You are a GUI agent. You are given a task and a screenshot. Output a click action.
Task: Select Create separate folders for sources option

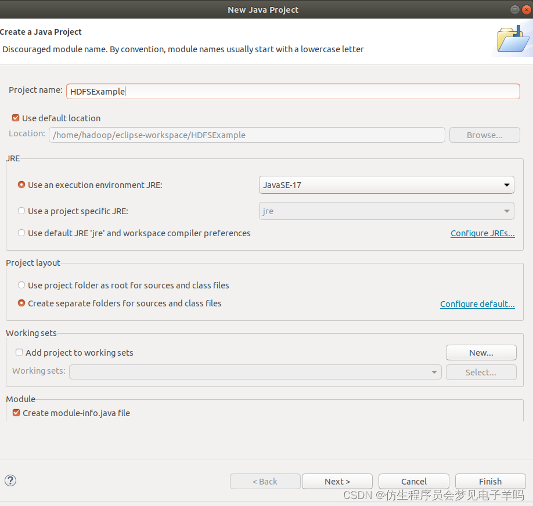(x=21, y=303)
